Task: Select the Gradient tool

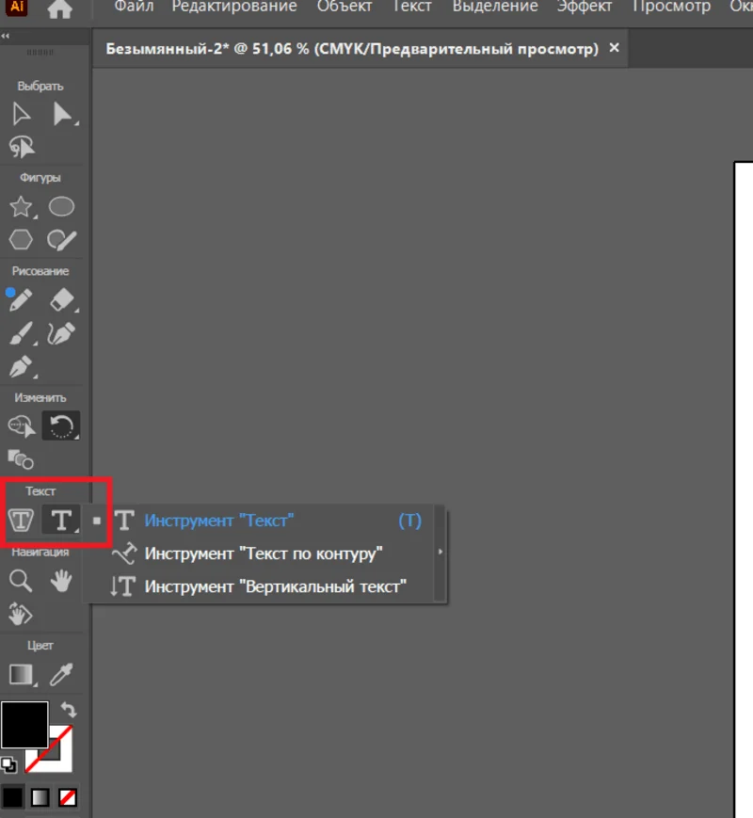Action: (22, 675)
